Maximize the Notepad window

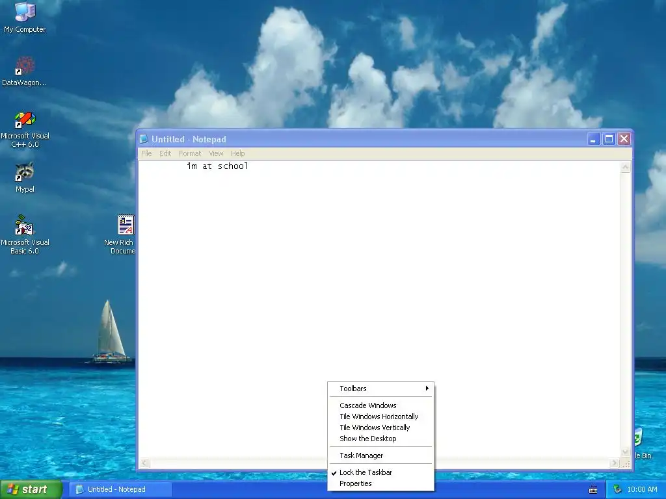click(609, 139)
